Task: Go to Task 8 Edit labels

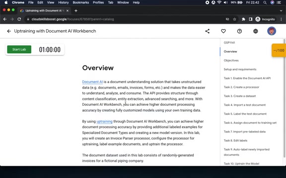Action: [235, 140]
